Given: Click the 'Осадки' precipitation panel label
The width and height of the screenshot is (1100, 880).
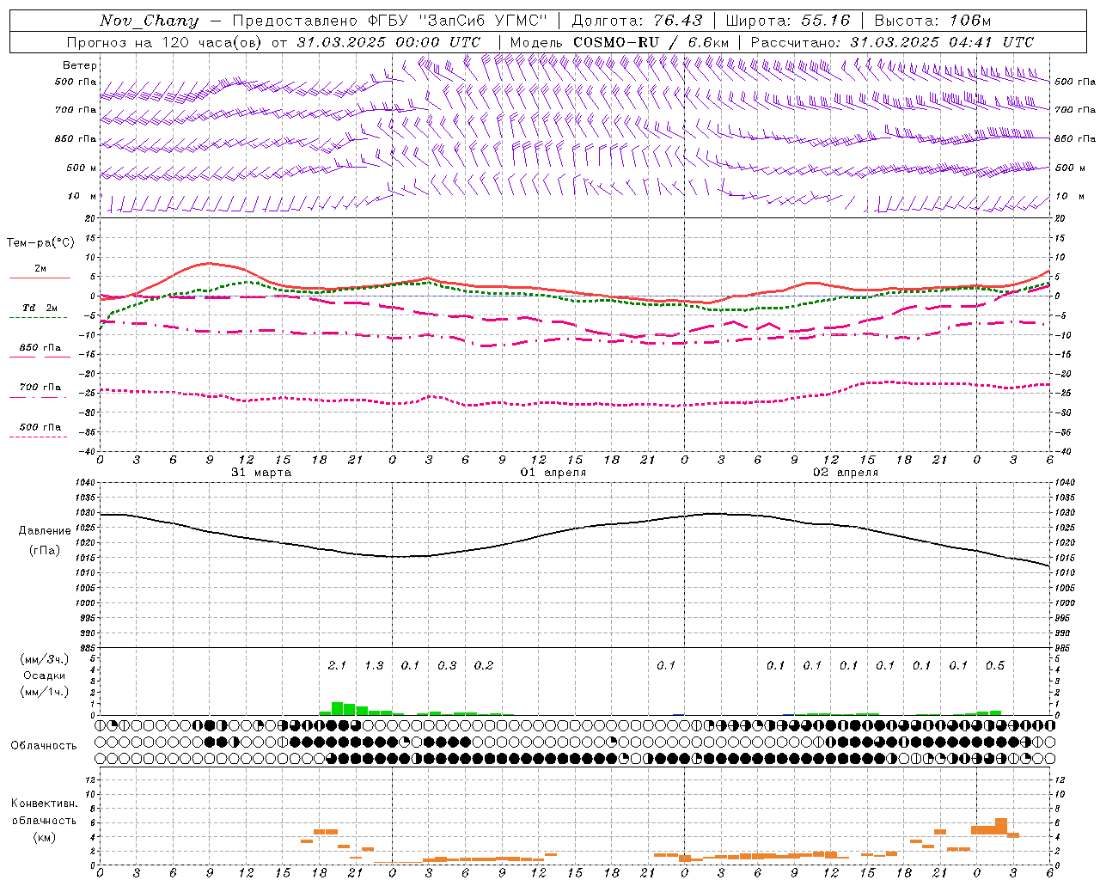Looking at the screenshot, I should pyautogui.click(x=44, y=675).
